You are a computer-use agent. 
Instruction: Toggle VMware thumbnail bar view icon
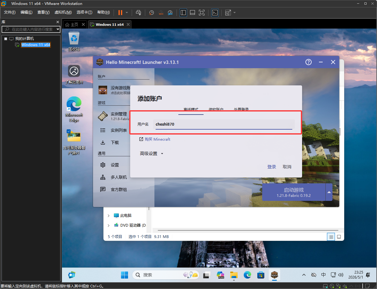[x=192, y=13]
